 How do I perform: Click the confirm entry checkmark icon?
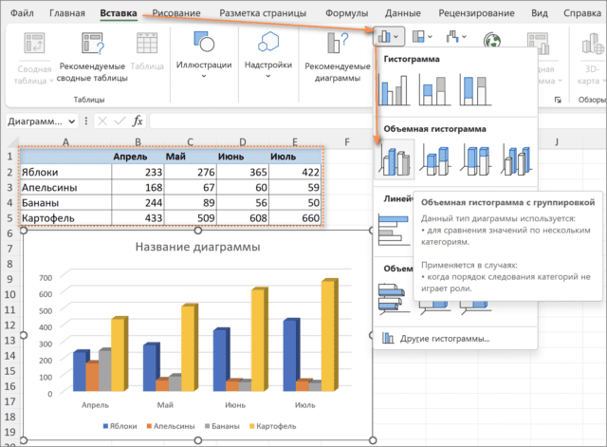[x=120, y=121]
